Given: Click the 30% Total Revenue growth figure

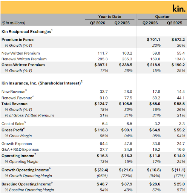Looking at the screenshot, I should pos(128,110).
